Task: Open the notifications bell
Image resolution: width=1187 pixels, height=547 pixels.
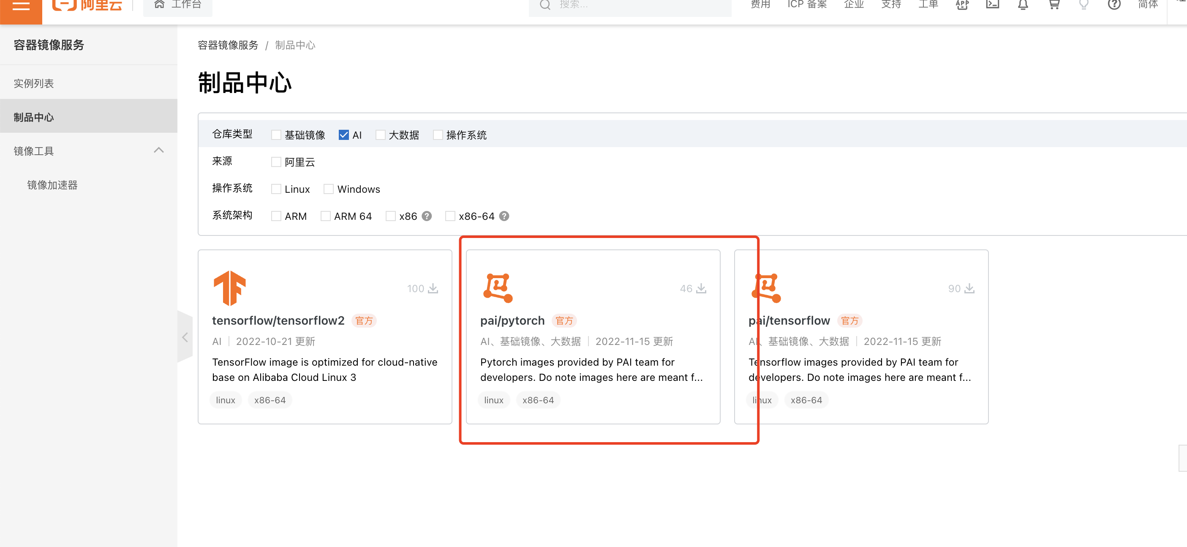Action: (1023, 5)
